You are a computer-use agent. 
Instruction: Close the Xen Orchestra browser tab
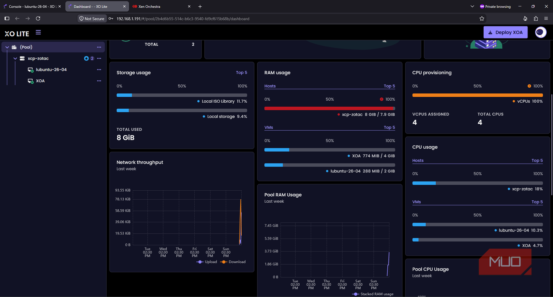189,6
